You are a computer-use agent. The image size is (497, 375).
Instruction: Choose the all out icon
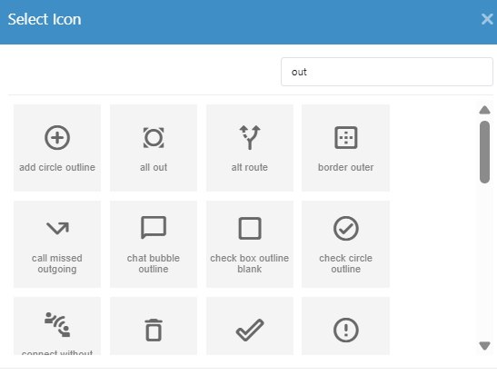tap(154, 148)
